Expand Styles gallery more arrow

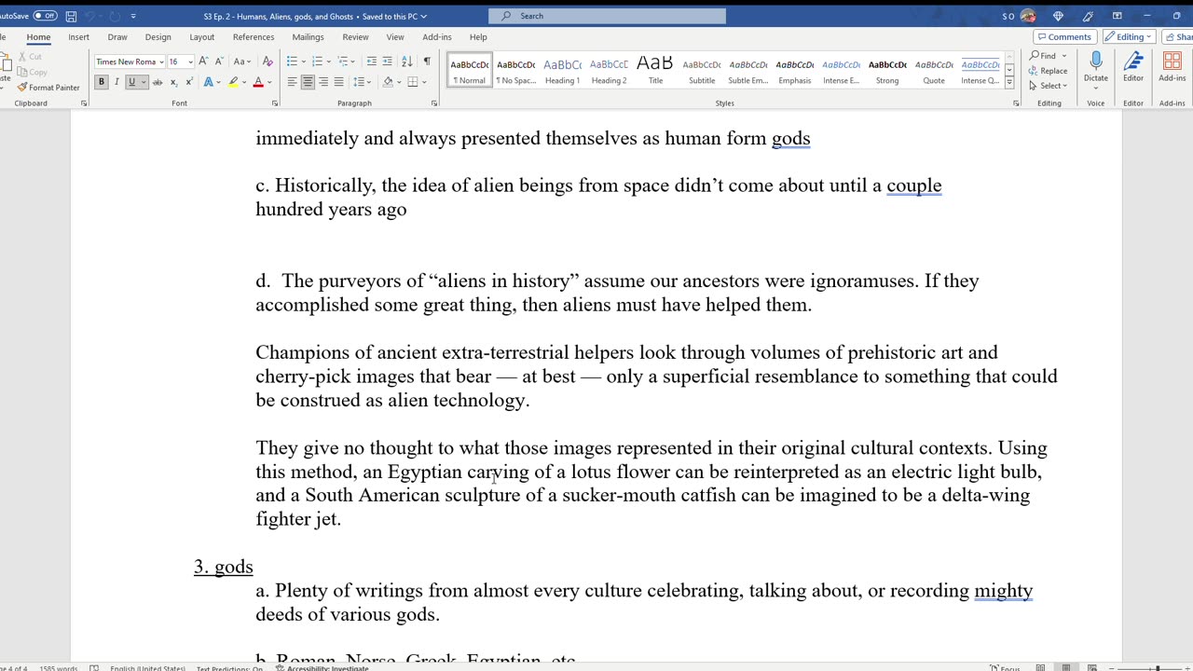[1009, 83]
